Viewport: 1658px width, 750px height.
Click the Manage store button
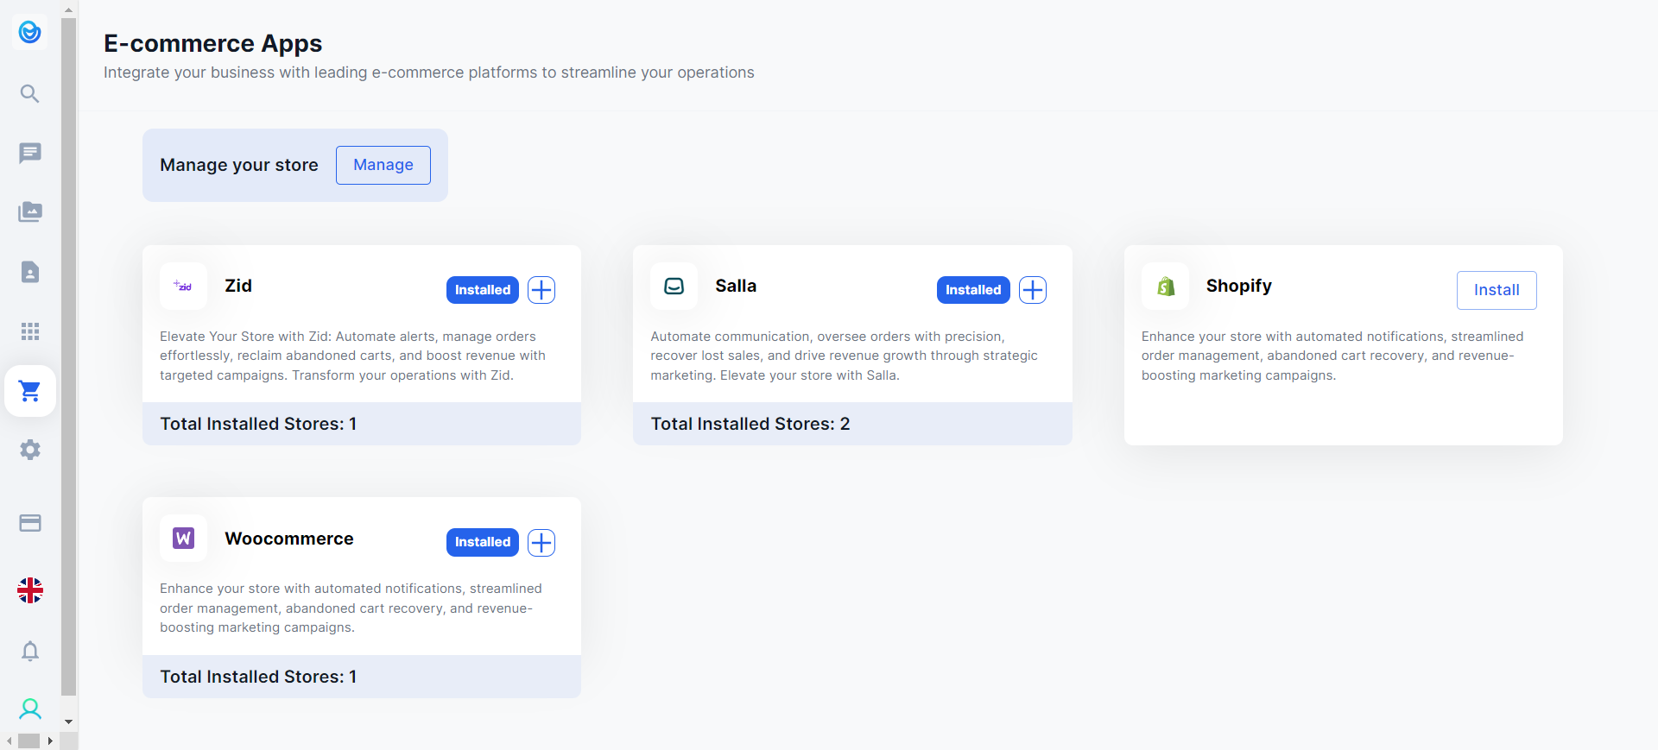coord(383,165)
